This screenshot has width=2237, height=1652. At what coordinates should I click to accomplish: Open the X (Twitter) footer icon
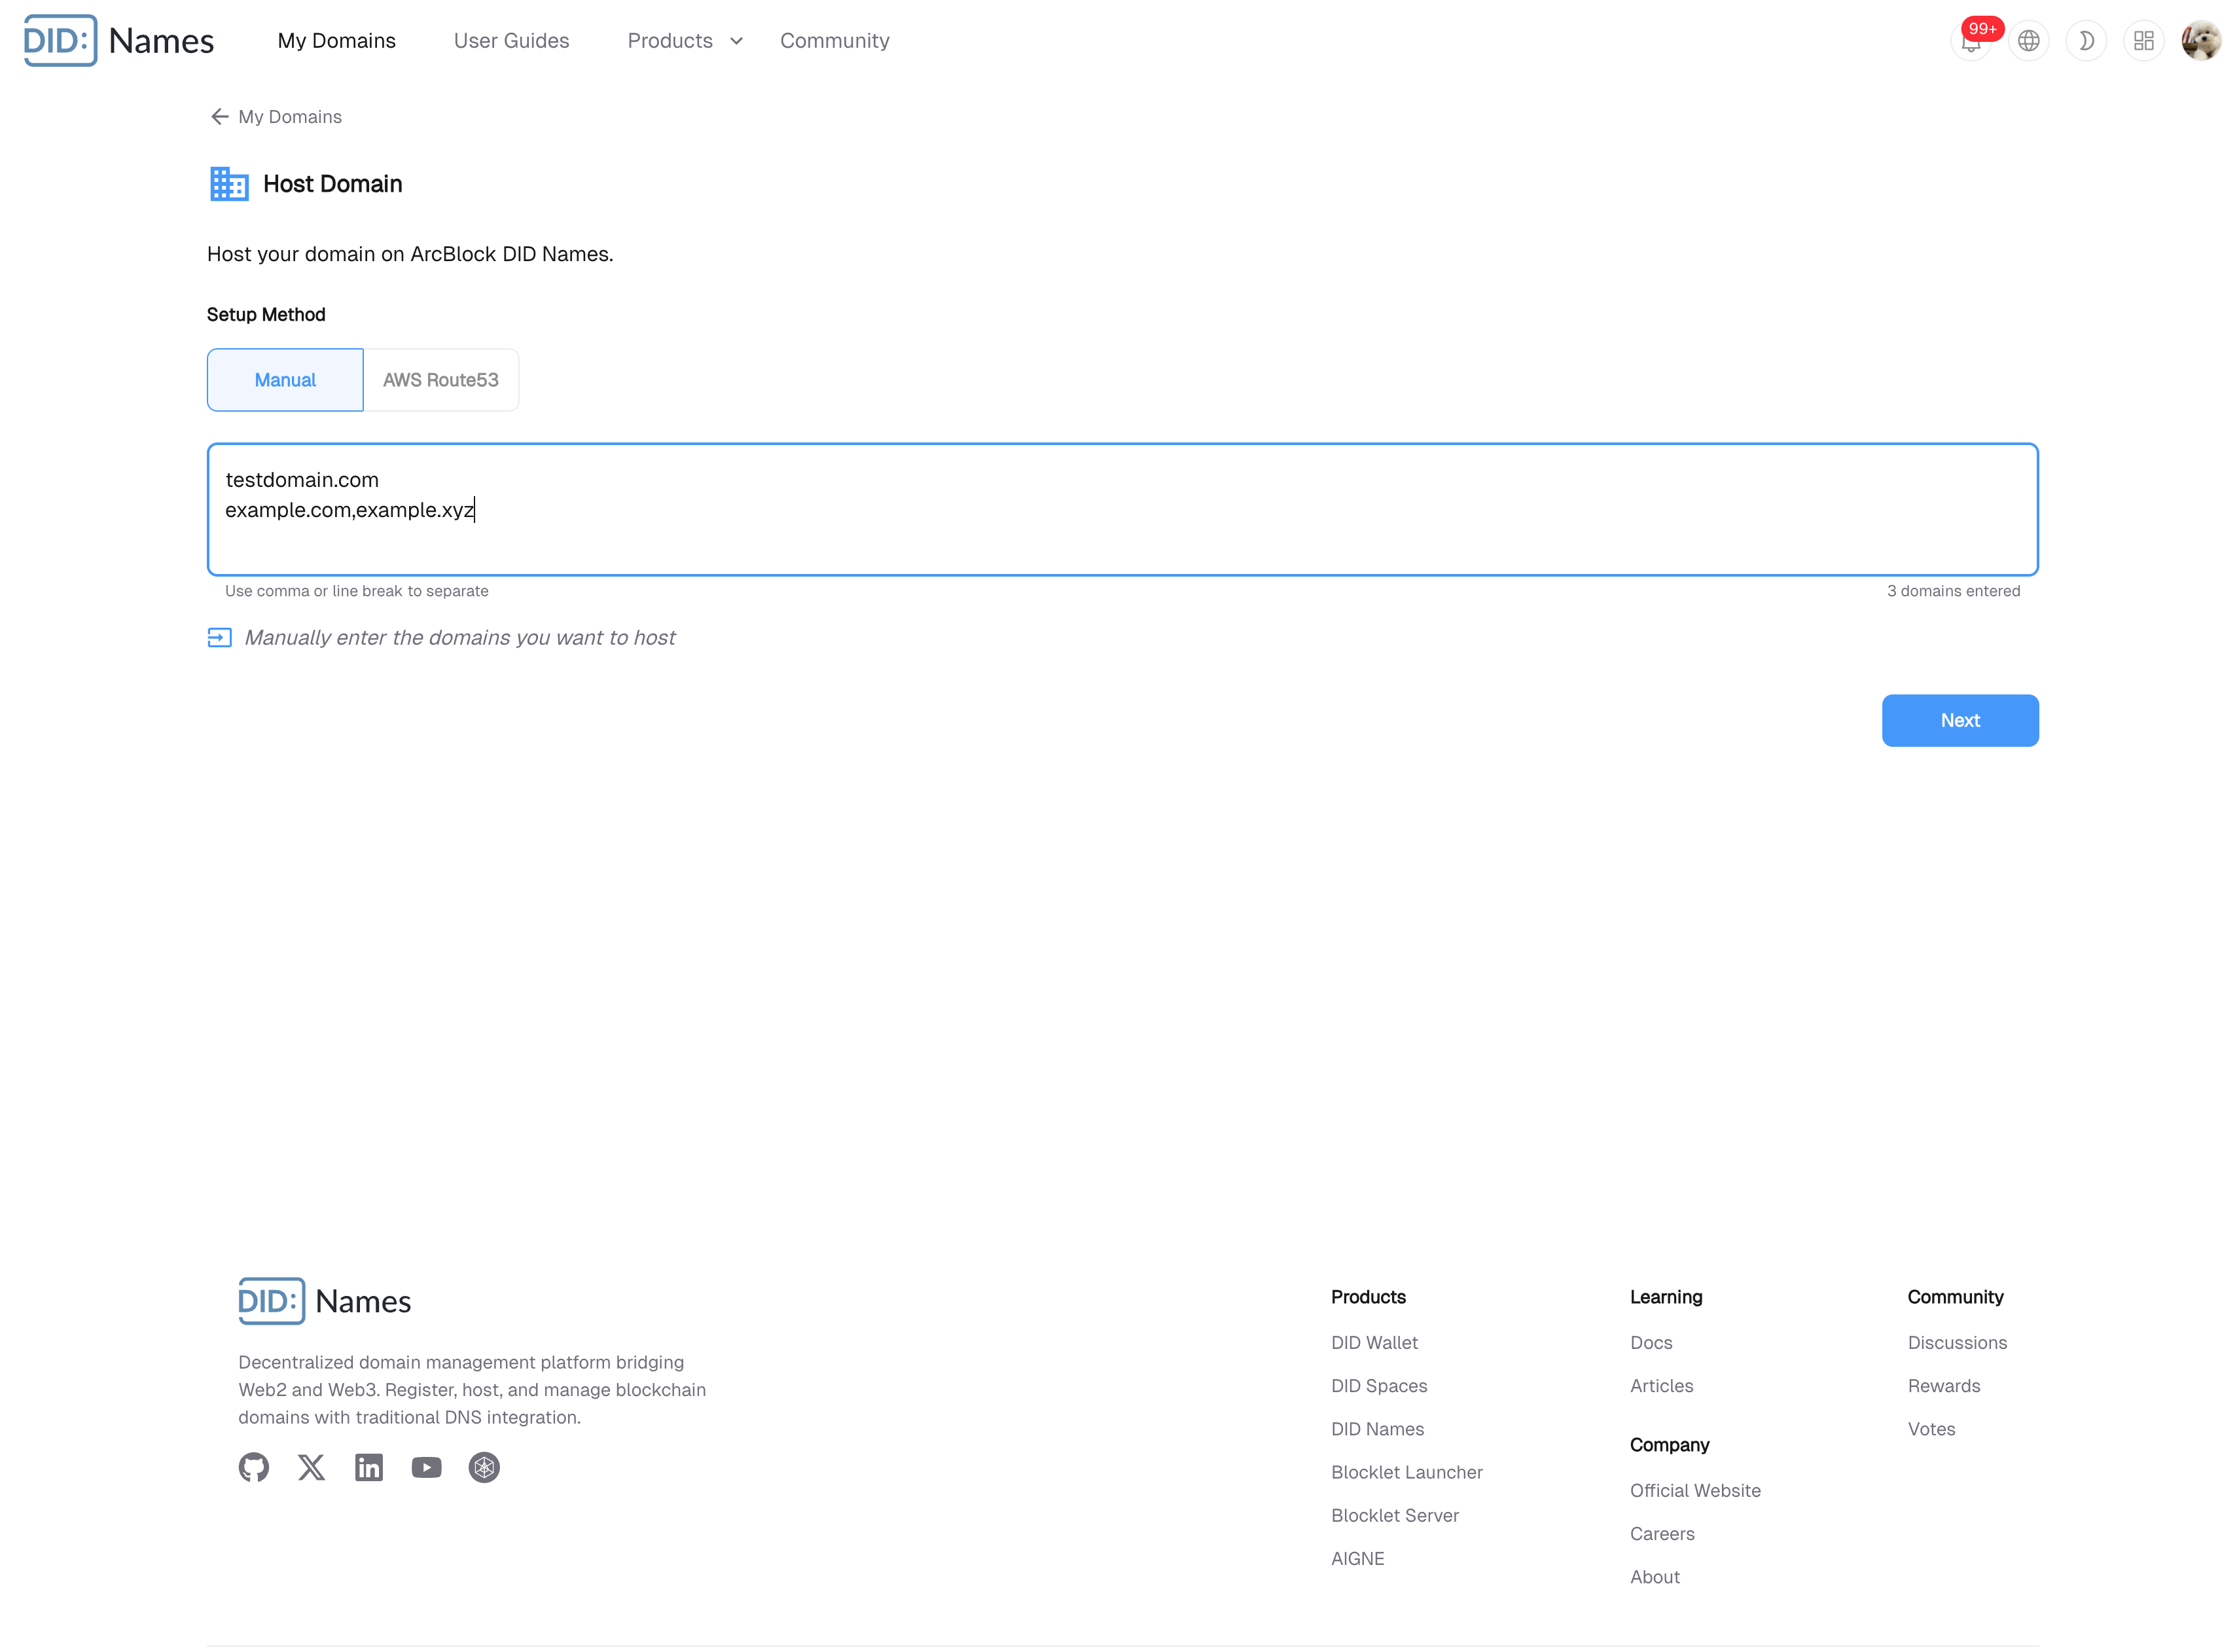tap(311, 1467)
